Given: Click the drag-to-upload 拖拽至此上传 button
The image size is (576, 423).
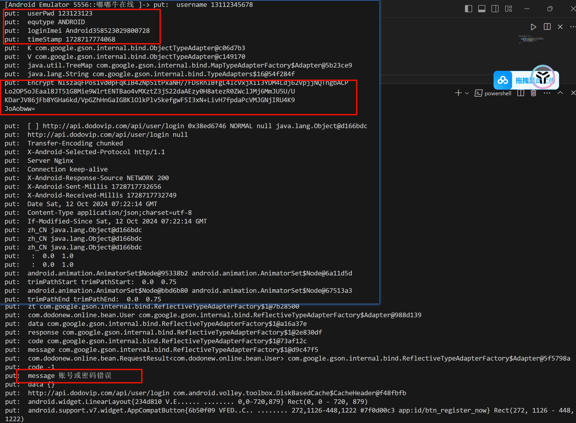Looking at the screenshot, I should tap(523, 81).
